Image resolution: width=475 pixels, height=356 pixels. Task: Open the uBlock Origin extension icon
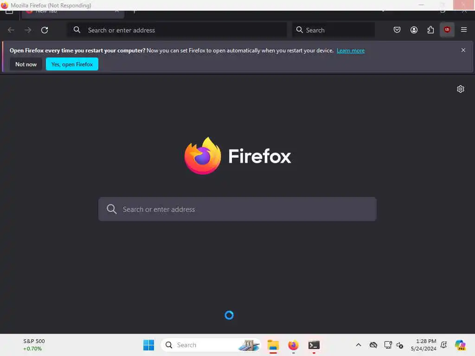click(x=447, y=30)
